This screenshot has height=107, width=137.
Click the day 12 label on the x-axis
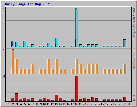[52, 104]
